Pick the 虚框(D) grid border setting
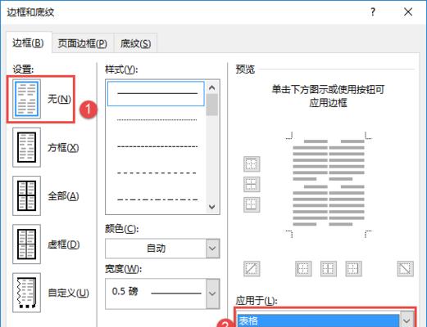 point(26,244)
